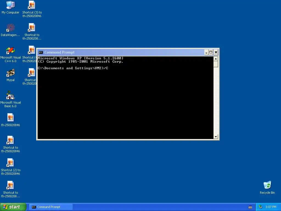Viewport: 281px width, 211px height.
Task: Select the shortcut icon beside Mypal
Action: (30, 77)
